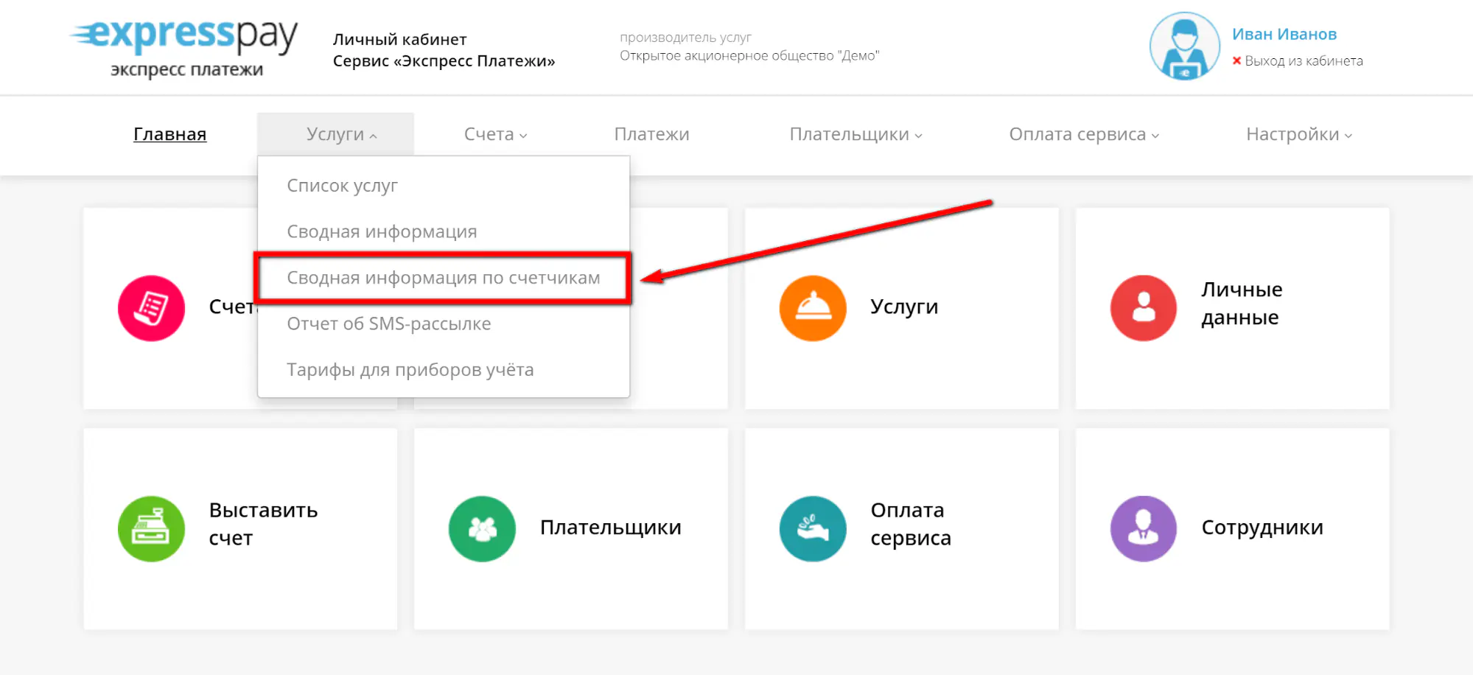Click the Личные данные person icon

coord(1142,307)
